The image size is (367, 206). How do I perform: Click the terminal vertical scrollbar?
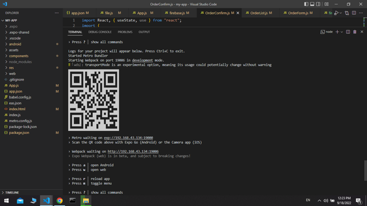(x=365, y=171)
